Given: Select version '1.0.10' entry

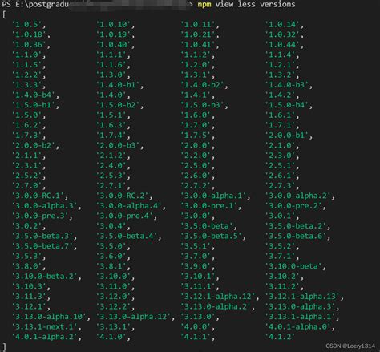Looking at the screenshot, I should 113,25.
